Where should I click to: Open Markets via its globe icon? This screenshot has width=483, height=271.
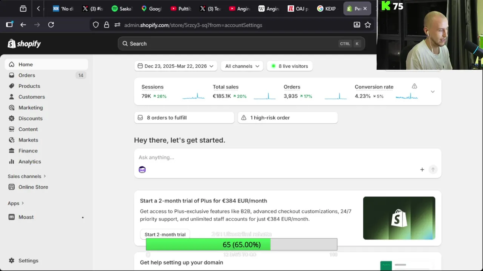click(12, 140)
